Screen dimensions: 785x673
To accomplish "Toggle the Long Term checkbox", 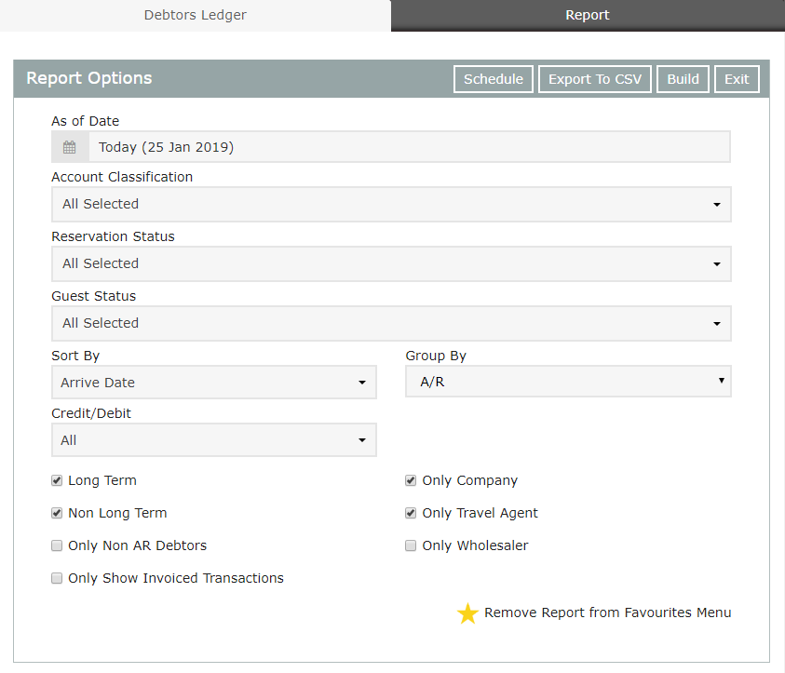I will click(57, 481).
